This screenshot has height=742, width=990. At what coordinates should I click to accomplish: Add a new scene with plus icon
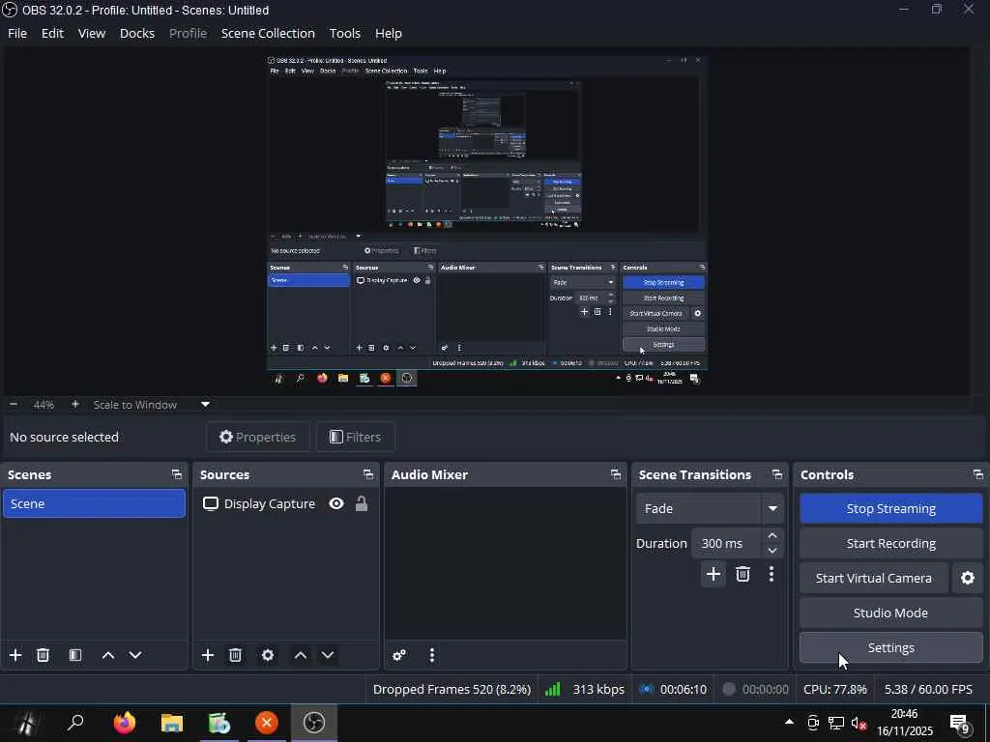point(15,655)
